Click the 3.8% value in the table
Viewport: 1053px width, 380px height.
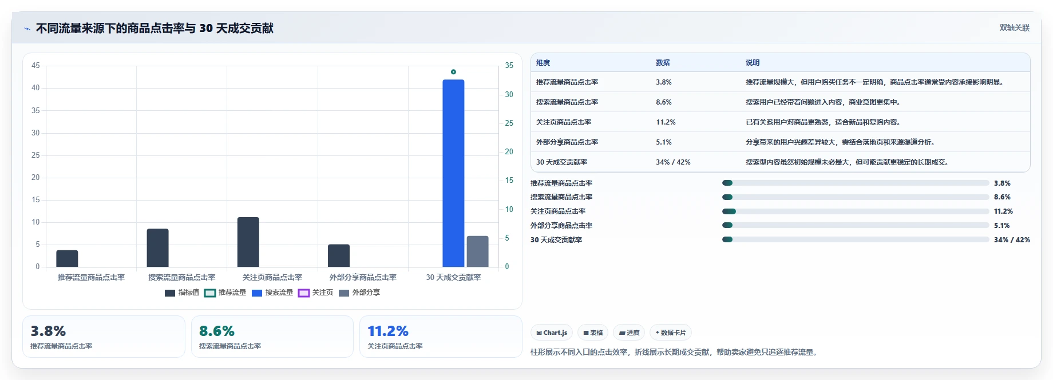(x=664, y=82)
